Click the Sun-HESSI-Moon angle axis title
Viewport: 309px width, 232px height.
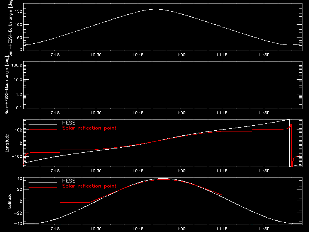tap(7, 85)
